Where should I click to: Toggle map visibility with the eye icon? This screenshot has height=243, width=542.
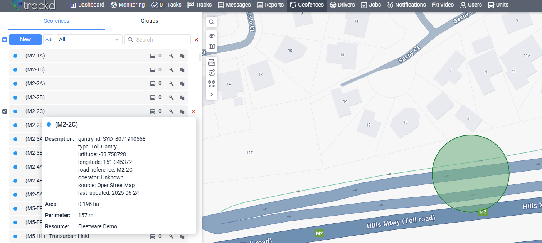[x=212, y=36]
